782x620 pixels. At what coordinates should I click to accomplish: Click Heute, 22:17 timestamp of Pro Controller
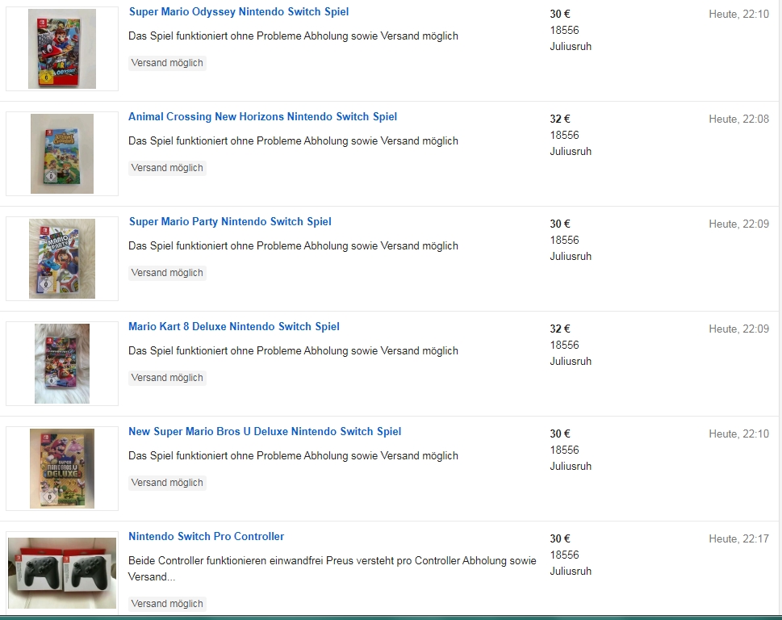tap(739, 538)
